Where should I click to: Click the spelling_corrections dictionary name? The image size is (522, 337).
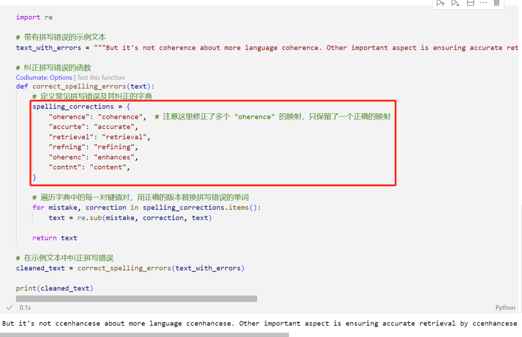(x=73, y=107)
